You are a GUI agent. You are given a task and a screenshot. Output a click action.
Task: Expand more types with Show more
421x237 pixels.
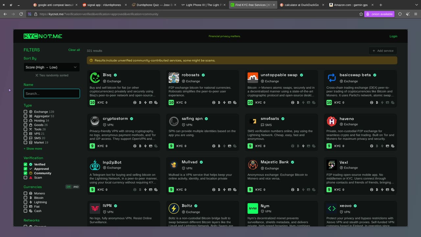click(x=33, y=149)
